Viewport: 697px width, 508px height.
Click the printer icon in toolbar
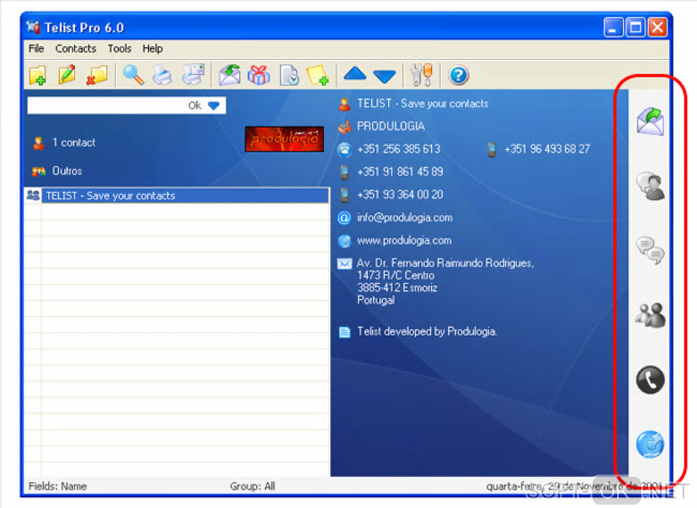tap(163, 75)
